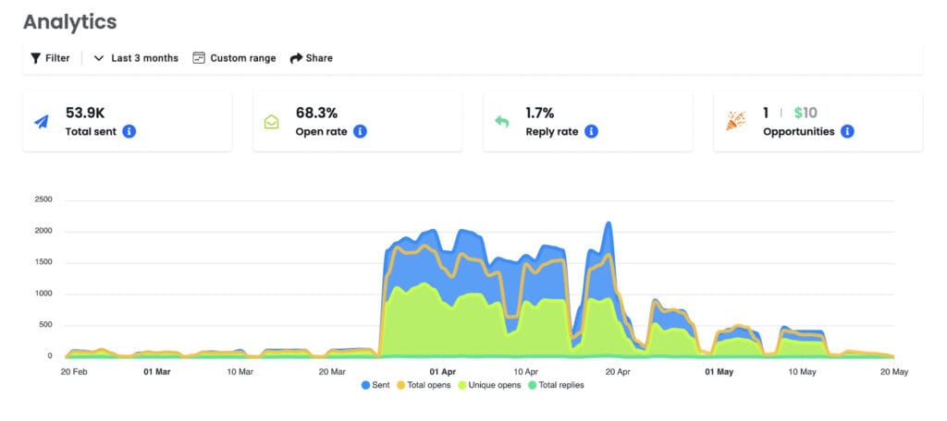Toggle Total replies legend item
The width and height of the screenshot is (947, 421).
point(556,385)
